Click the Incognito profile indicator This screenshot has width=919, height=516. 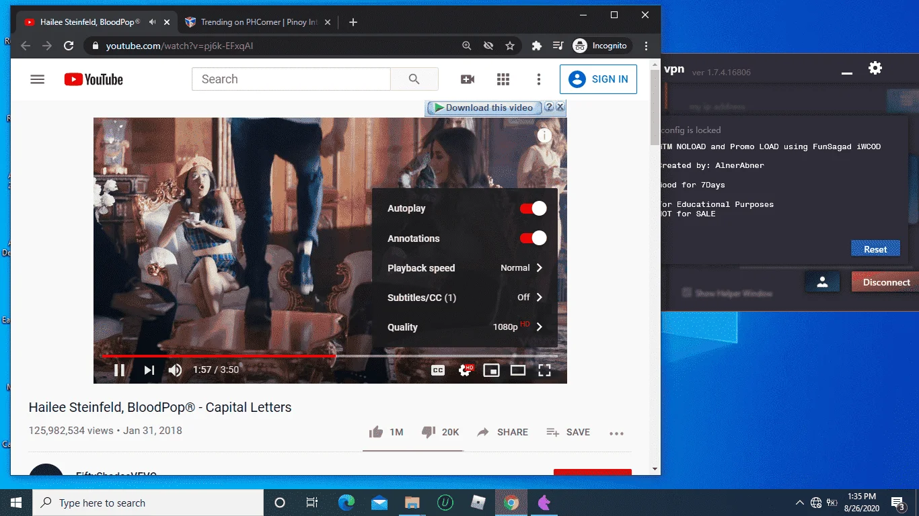tap(601, 46)
